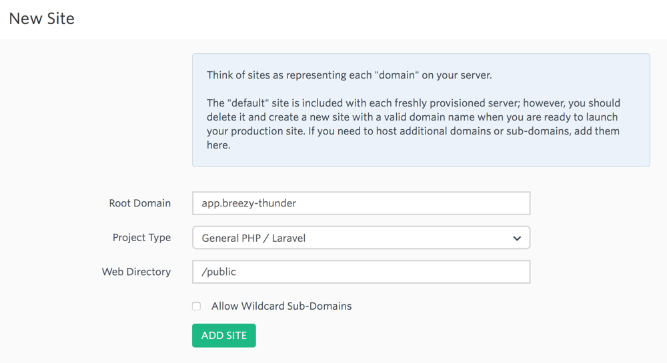Viewport: 667px width, 363px height.
Task: Click the text 'Think of sites as representing'
Action: (277, 75)
